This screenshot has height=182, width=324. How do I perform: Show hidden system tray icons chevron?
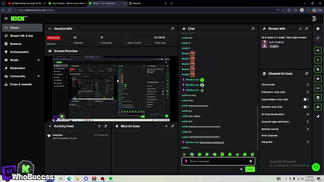click(286, 179)
